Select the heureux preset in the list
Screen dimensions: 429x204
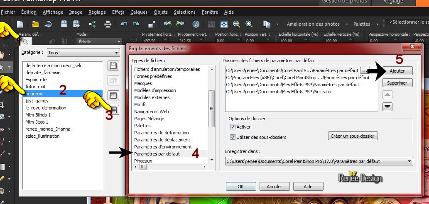[x=62, y=93]
